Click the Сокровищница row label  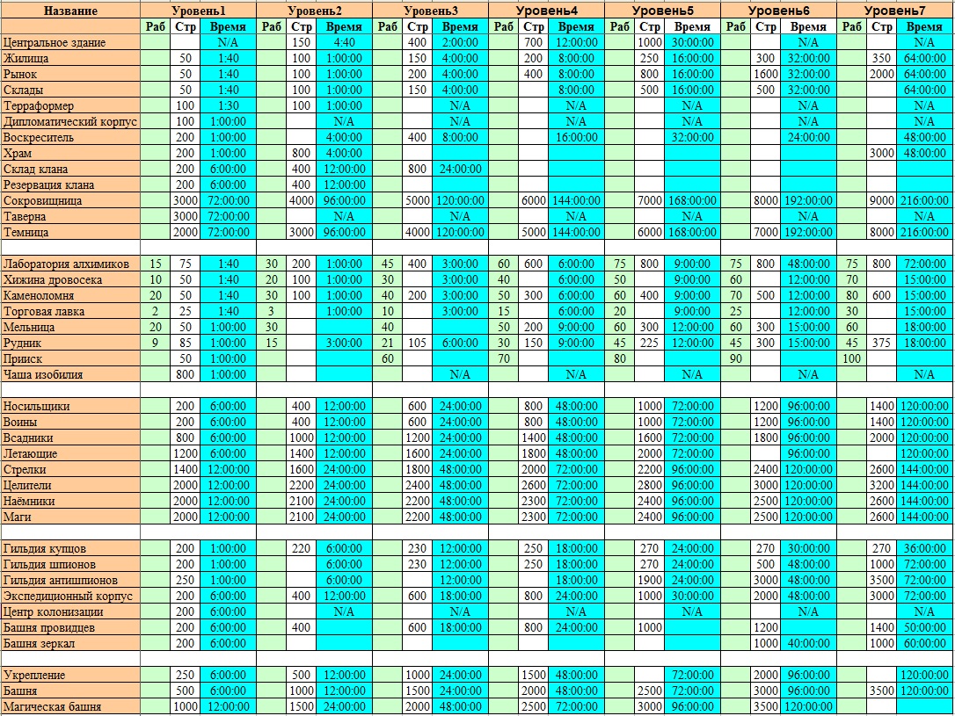[70, 201]
